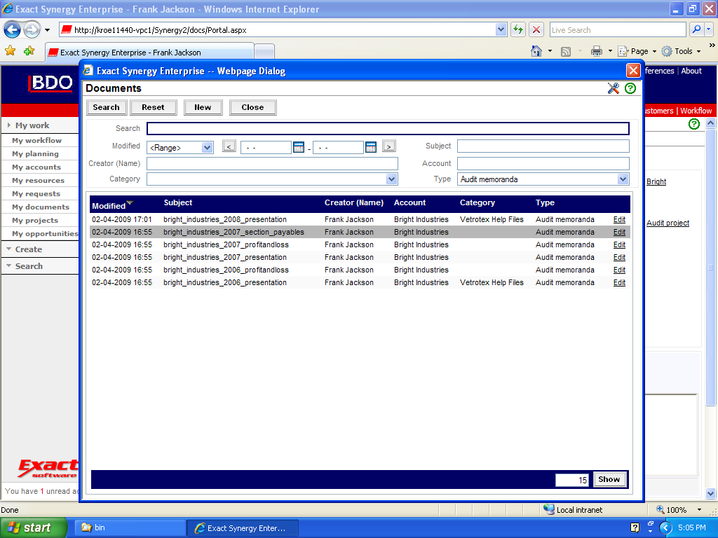The width and height of the screenshot is (718, 538).
Task: Go forward in Internet Explorer
Action: point(32,30)
